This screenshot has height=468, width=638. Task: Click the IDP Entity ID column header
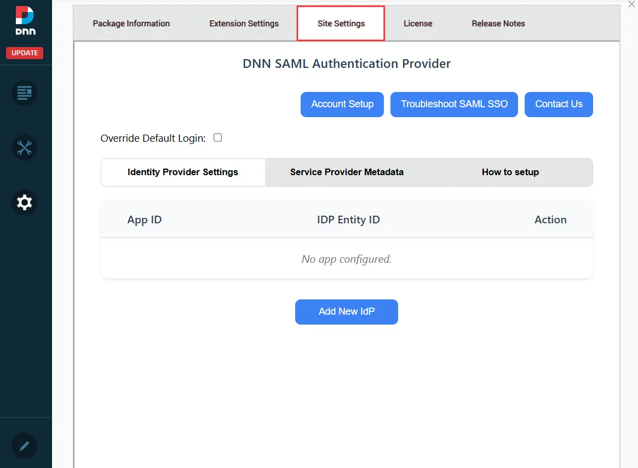[x=348, y=220]
